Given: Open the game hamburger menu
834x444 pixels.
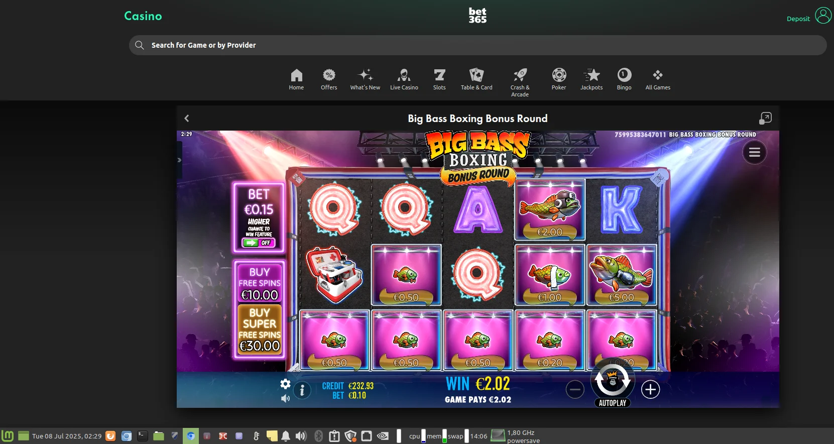Looking at the screenshot, I should coord(754,152).
